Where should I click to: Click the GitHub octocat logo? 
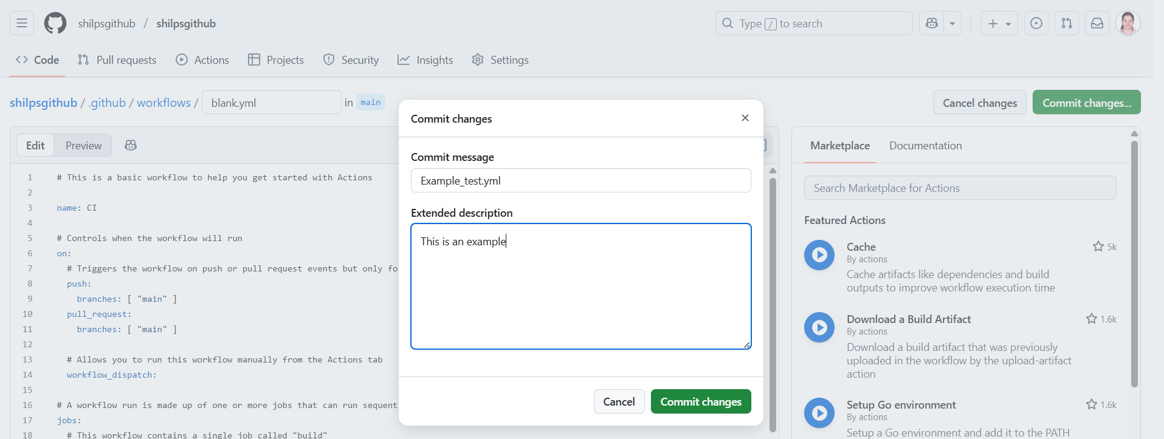click(55, 23)
